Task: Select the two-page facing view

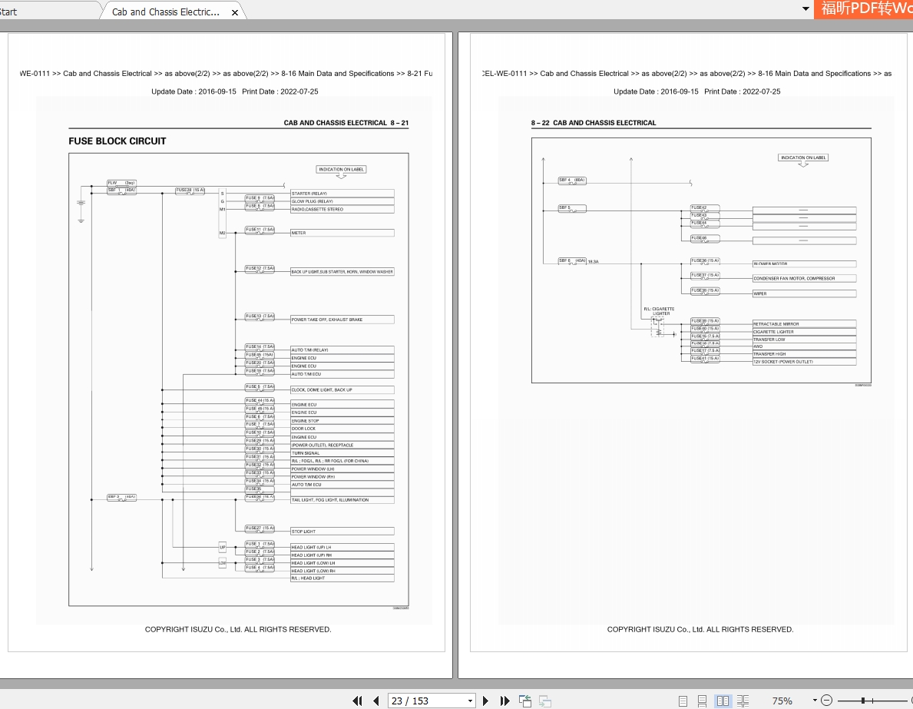Action: click(723, 701)
